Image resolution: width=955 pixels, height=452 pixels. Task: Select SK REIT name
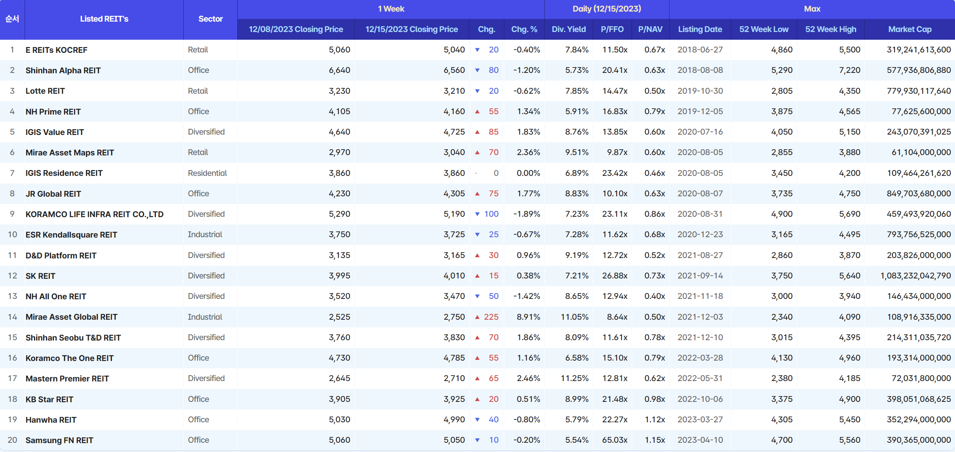point(41,276)
